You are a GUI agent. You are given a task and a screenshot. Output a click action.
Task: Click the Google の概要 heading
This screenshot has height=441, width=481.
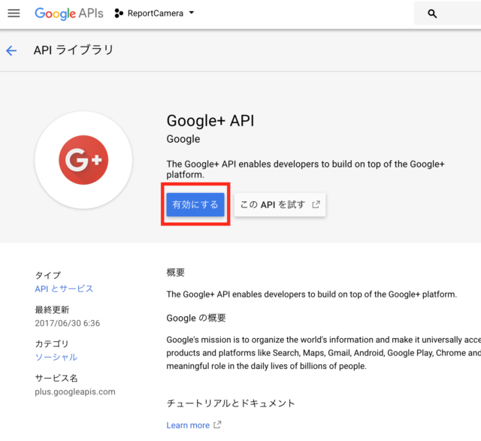click(196, 318)
